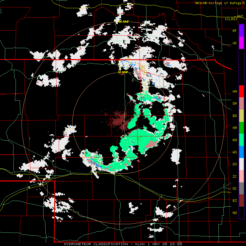This screenshot has width=246, height=246.
Task: Click the "GC" legend label
Action: [235, 189]
